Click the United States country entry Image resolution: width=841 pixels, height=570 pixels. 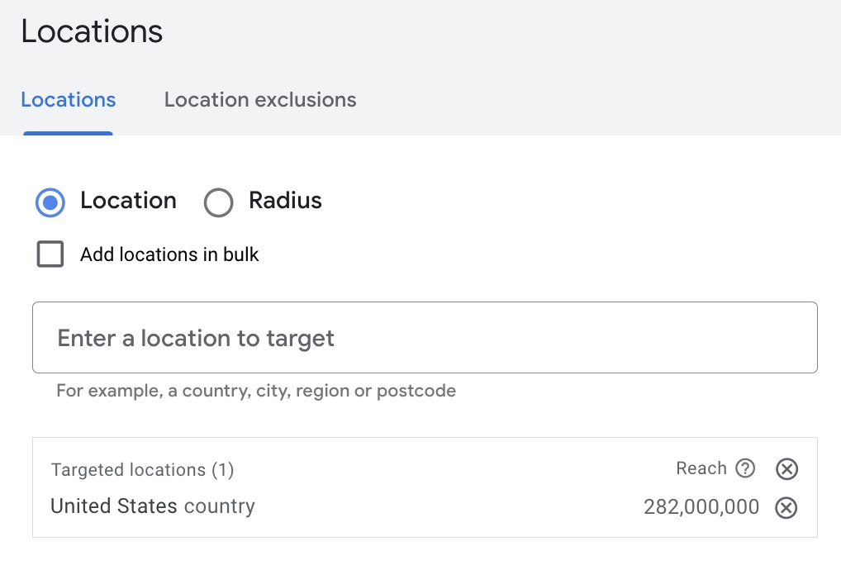click(x=153, y=506)
